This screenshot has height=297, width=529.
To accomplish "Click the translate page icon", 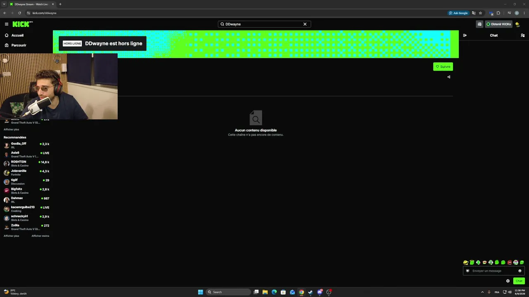I will [474, 13].
